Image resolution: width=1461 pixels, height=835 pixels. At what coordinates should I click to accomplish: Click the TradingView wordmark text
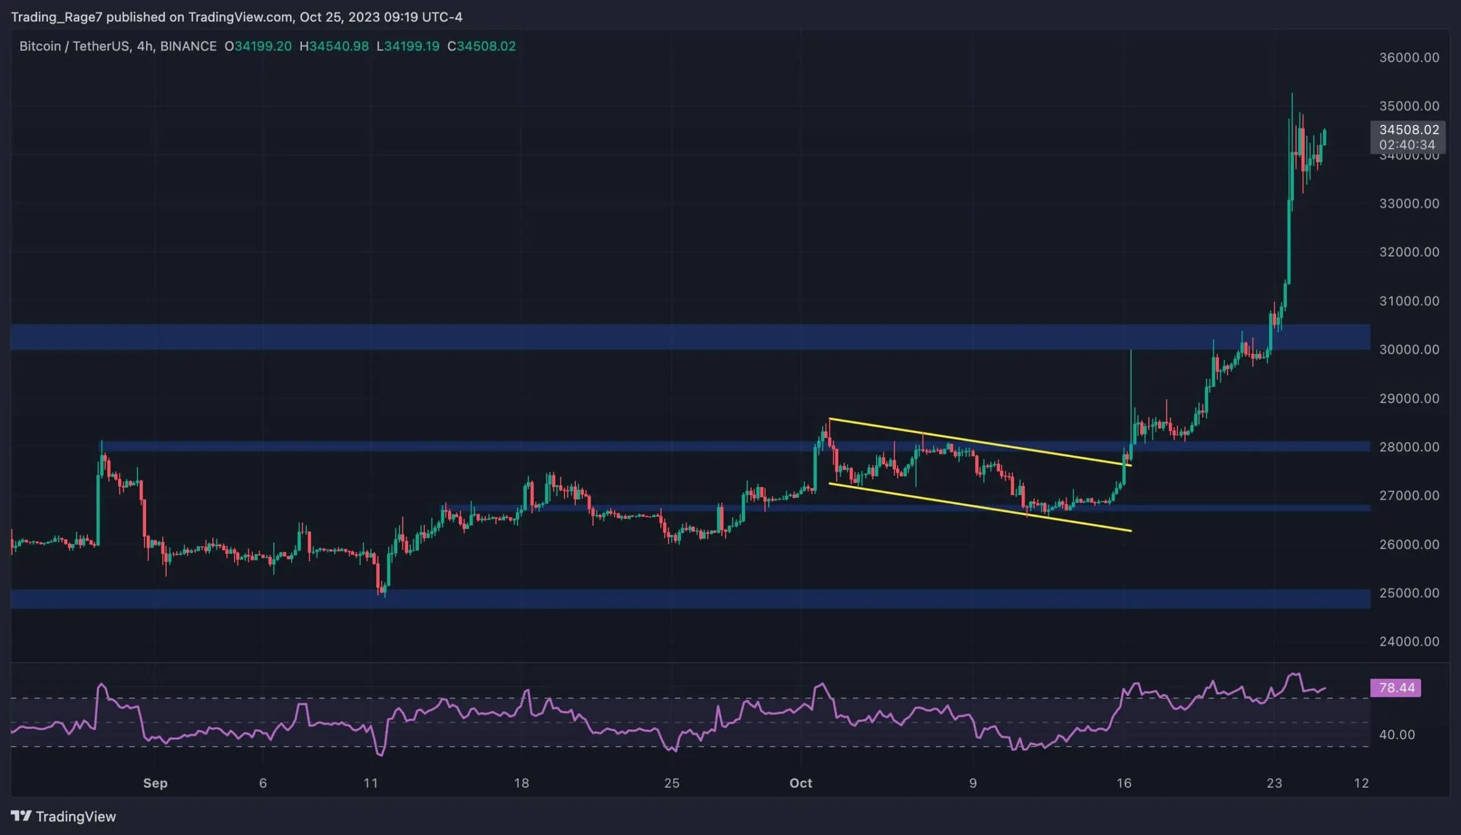[x=76, y=816]
